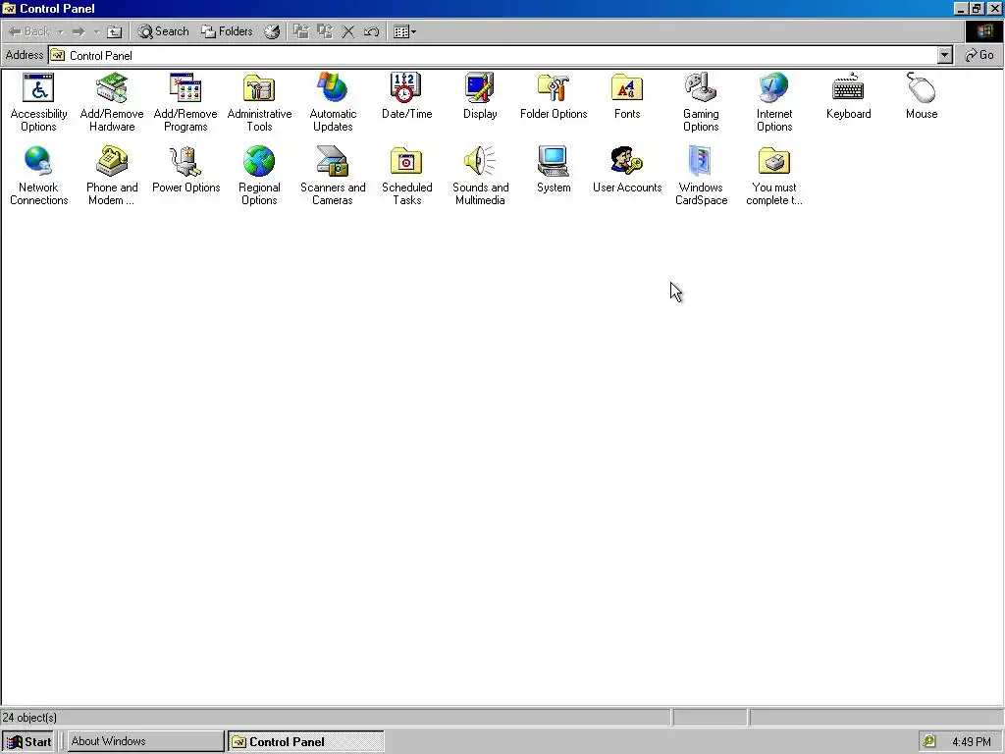This screenshot has width=1005, height=754.
Task: Click the Control Panel title bar icon
Action: click(x=9, y=8)
